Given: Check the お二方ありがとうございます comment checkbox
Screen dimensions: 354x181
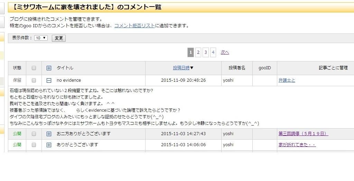Looking at the screenshot, I should (x=34, y=134).
